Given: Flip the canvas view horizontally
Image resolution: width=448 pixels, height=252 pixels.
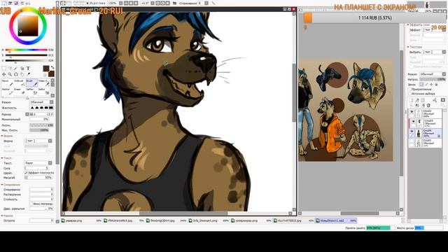Looking at the screenshot, I should [174, 3].
